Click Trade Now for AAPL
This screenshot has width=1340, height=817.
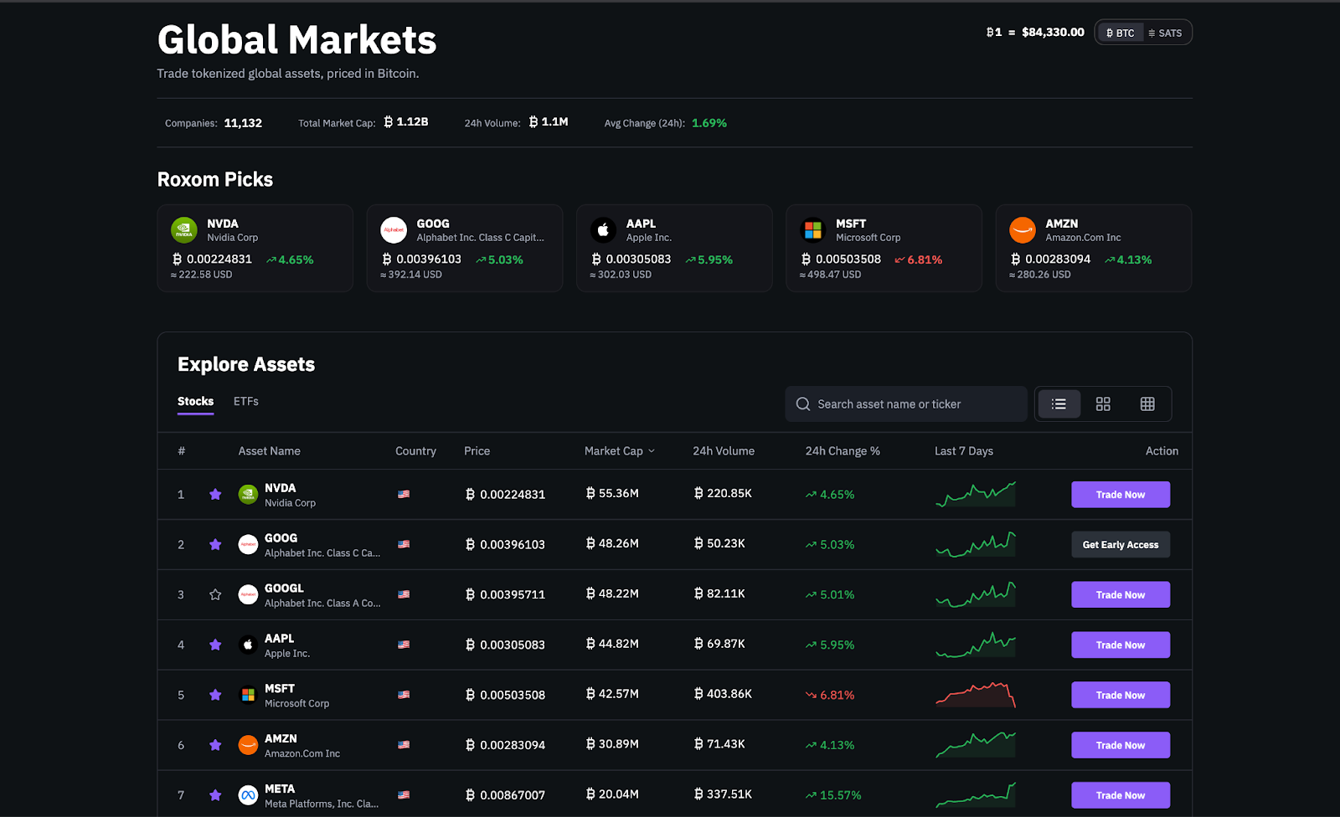coord(1120,645)
